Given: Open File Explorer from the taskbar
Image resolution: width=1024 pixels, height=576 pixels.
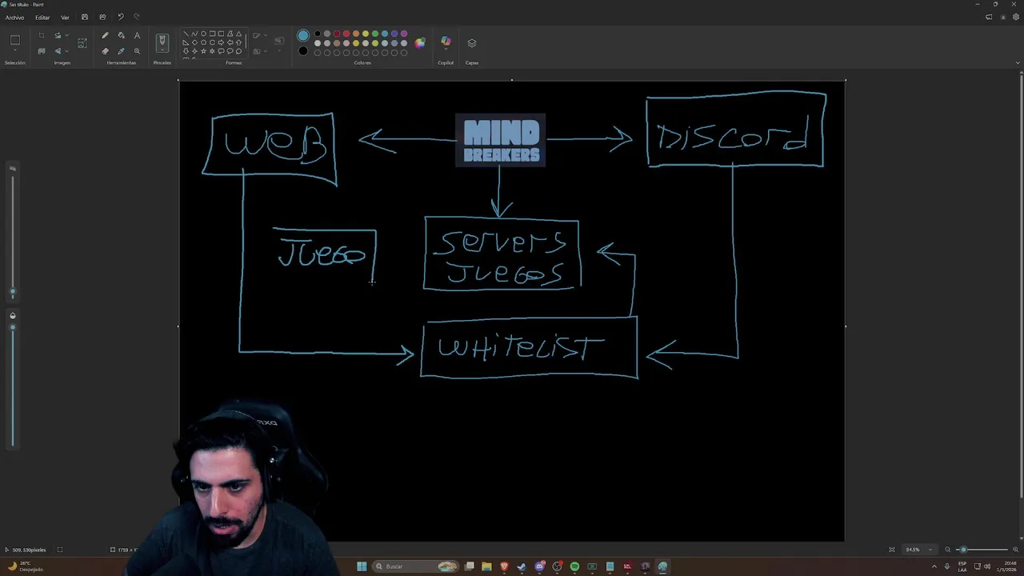Looking at the screenshot, I should (x=486, y=566).
